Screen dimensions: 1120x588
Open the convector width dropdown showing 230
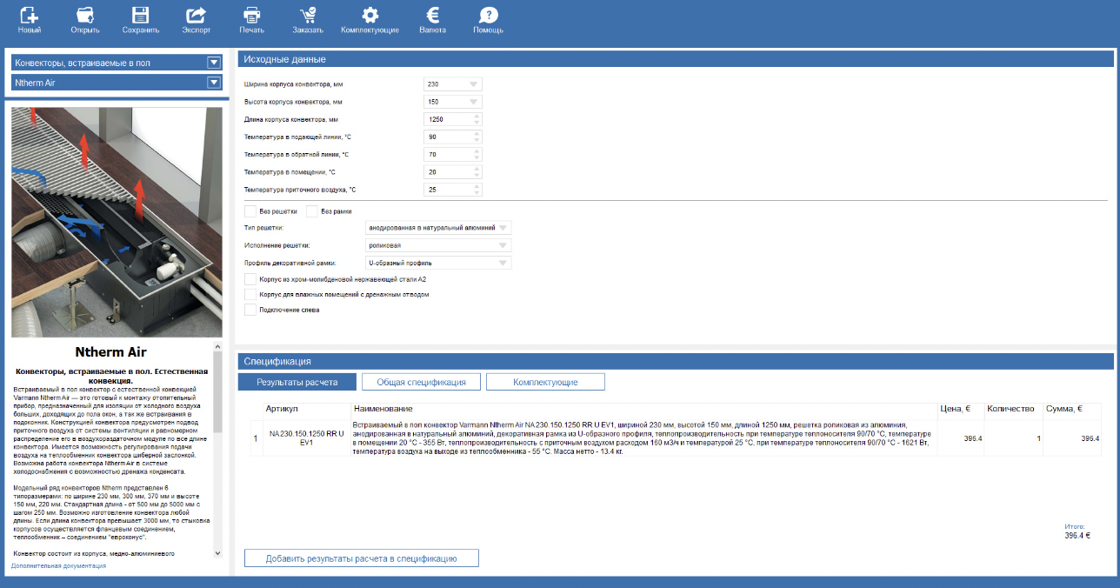click(452, 84)
